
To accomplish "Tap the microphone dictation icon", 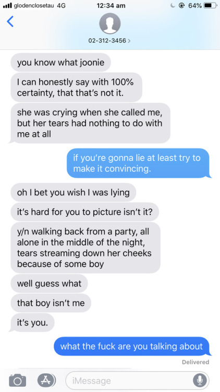I will click(200, 381).
